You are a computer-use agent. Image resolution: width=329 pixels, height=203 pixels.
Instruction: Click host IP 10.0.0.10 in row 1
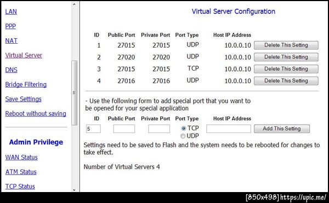coord(238,45)
